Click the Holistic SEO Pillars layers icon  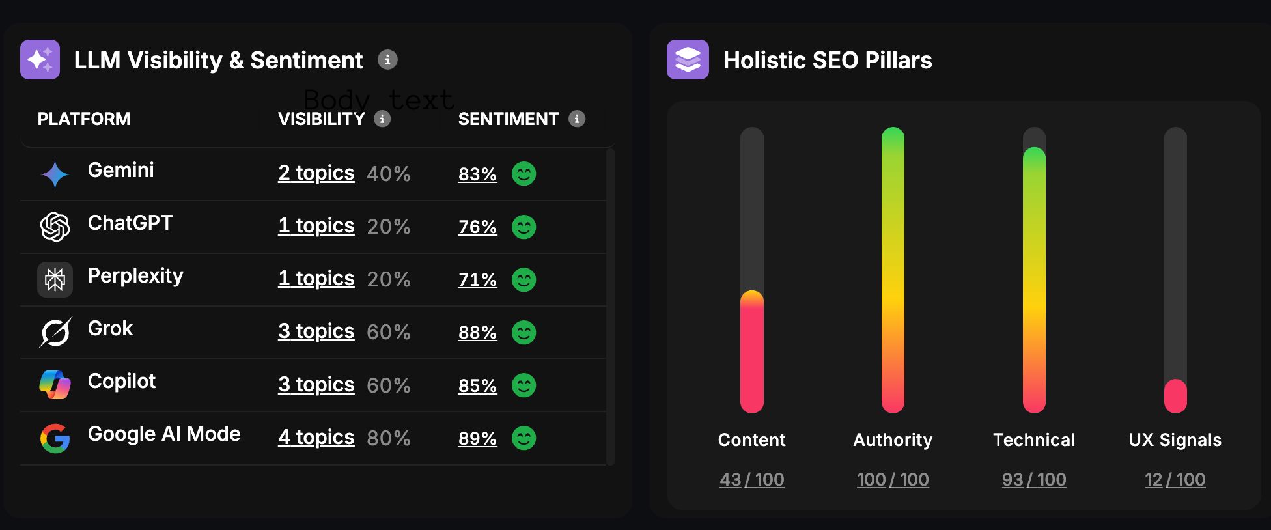click(x=688, y=60)
